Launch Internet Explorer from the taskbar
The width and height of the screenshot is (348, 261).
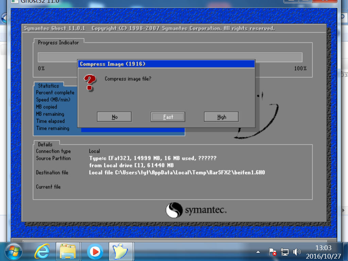click(x=42, y=251)
